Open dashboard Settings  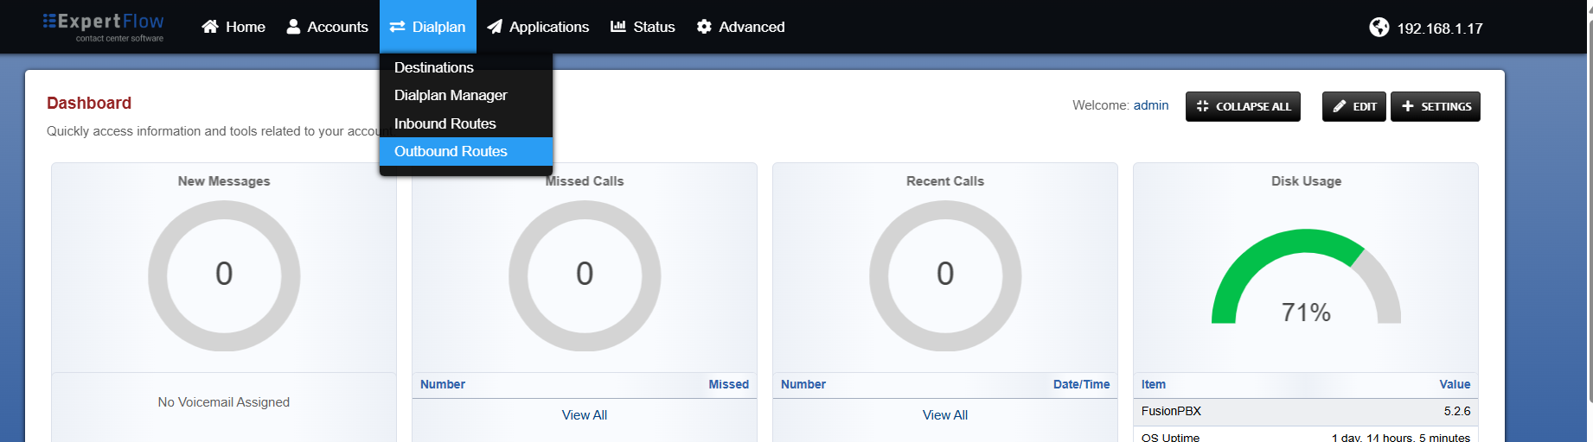[1436, 106]
